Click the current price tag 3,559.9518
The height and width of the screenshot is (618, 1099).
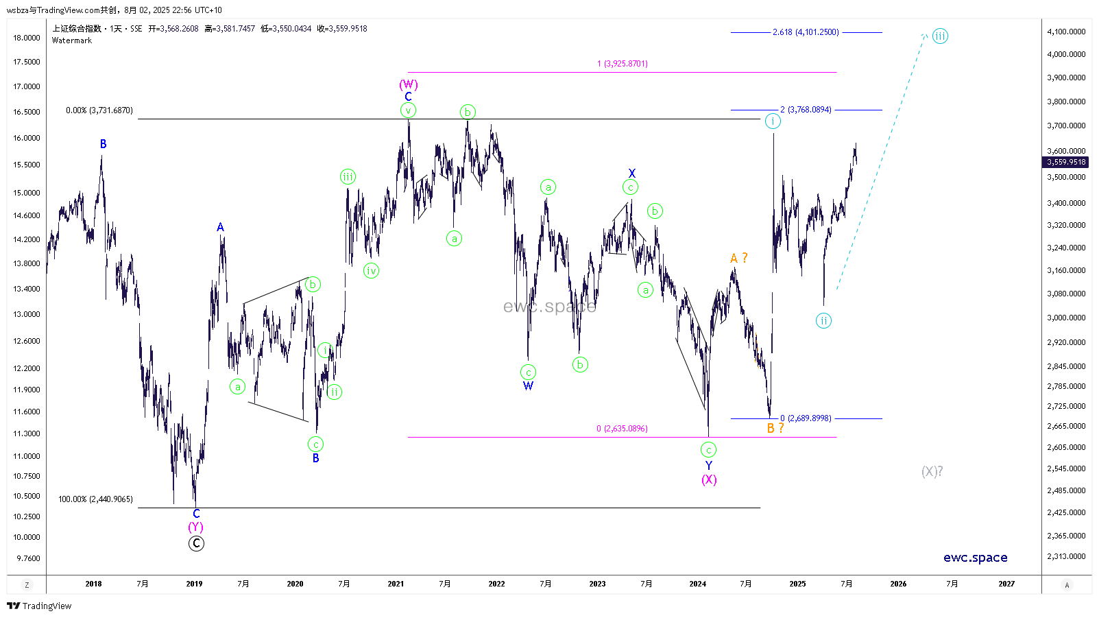1066,163
